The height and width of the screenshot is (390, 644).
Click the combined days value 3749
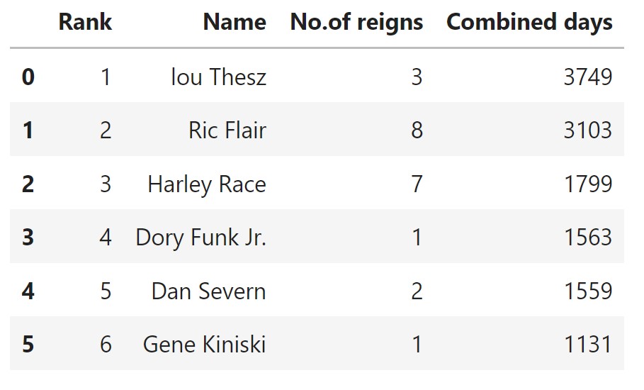pyautogui.click(x=587, y=77)
